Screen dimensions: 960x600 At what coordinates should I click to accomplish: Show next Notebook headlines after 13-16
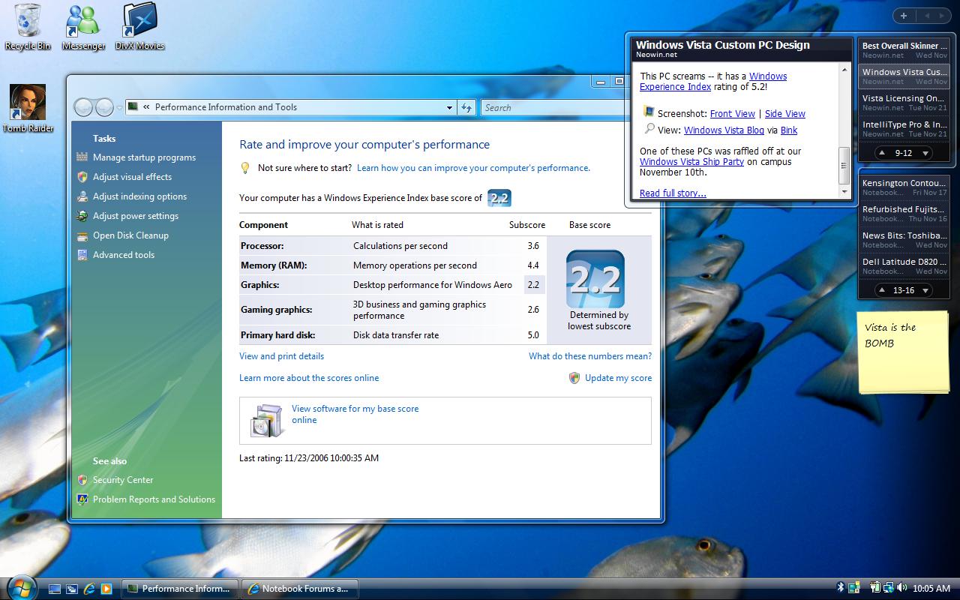click(x=925, y=290)
